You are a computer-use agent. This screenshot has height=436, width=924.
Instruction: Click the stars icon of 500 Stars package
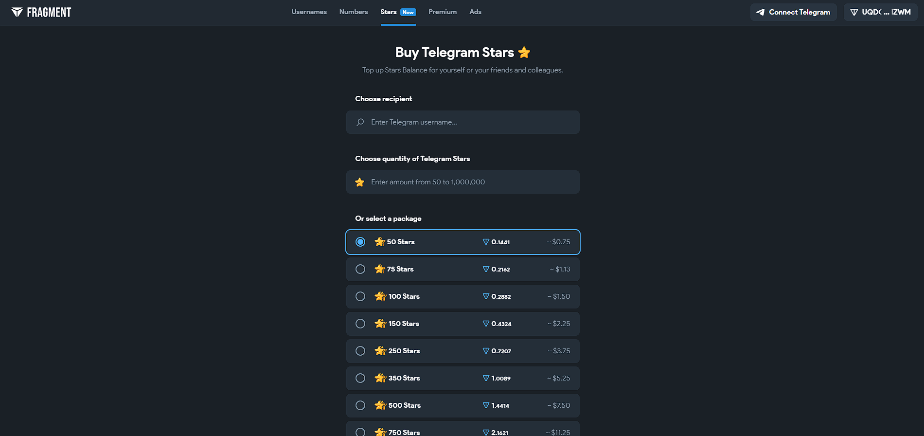[380, 405]
